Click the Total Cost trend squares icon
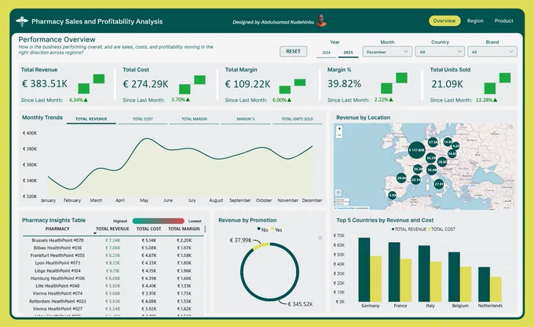 pos(192,85)
